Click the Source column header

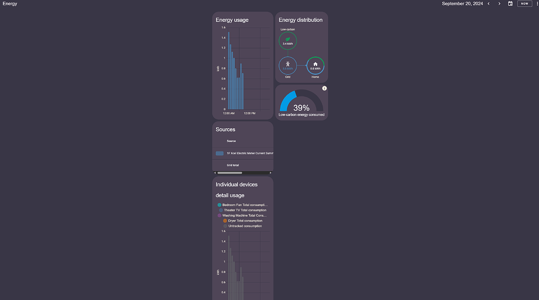(x=231, y=141)
